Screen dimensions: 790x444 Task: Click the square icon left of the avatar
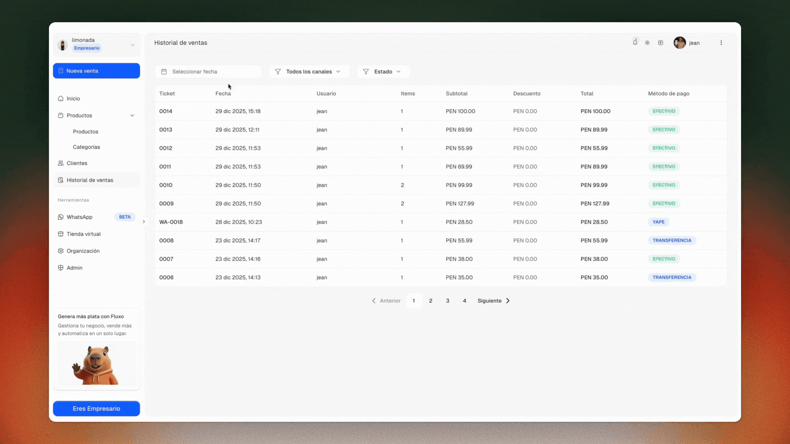(x=660, y=43)
